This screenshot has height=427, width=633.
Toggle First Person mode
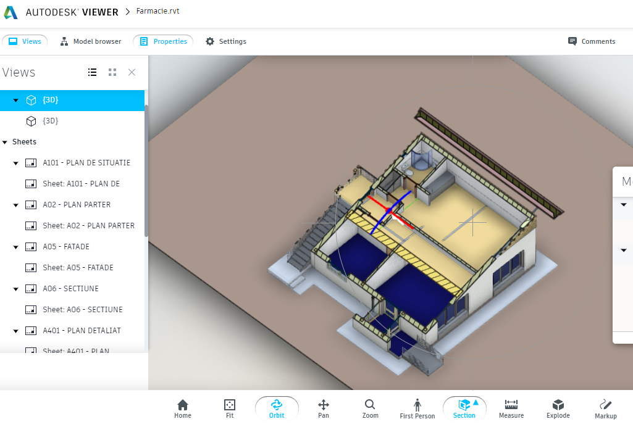(417, 407)
